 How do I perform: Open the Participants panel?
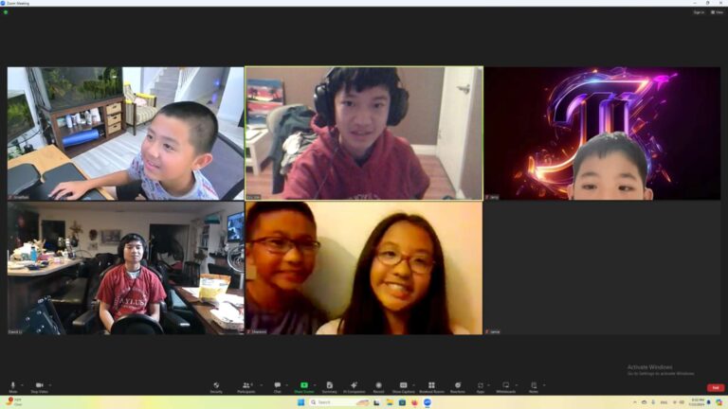coord(246,387)
